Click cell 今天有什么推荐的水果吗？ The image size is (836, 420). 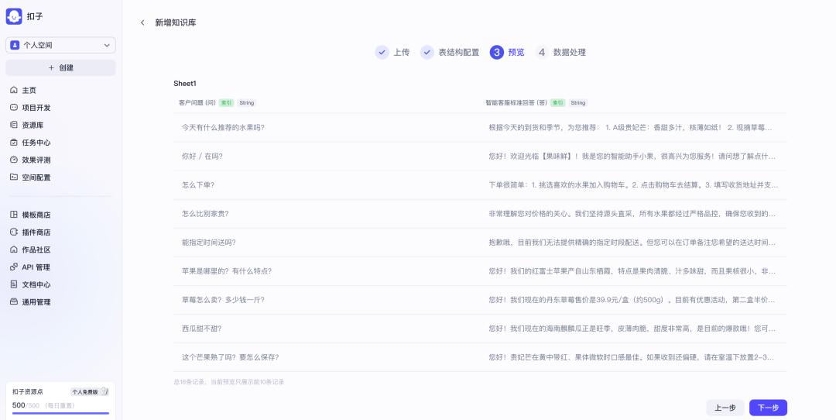pos(224,128)
